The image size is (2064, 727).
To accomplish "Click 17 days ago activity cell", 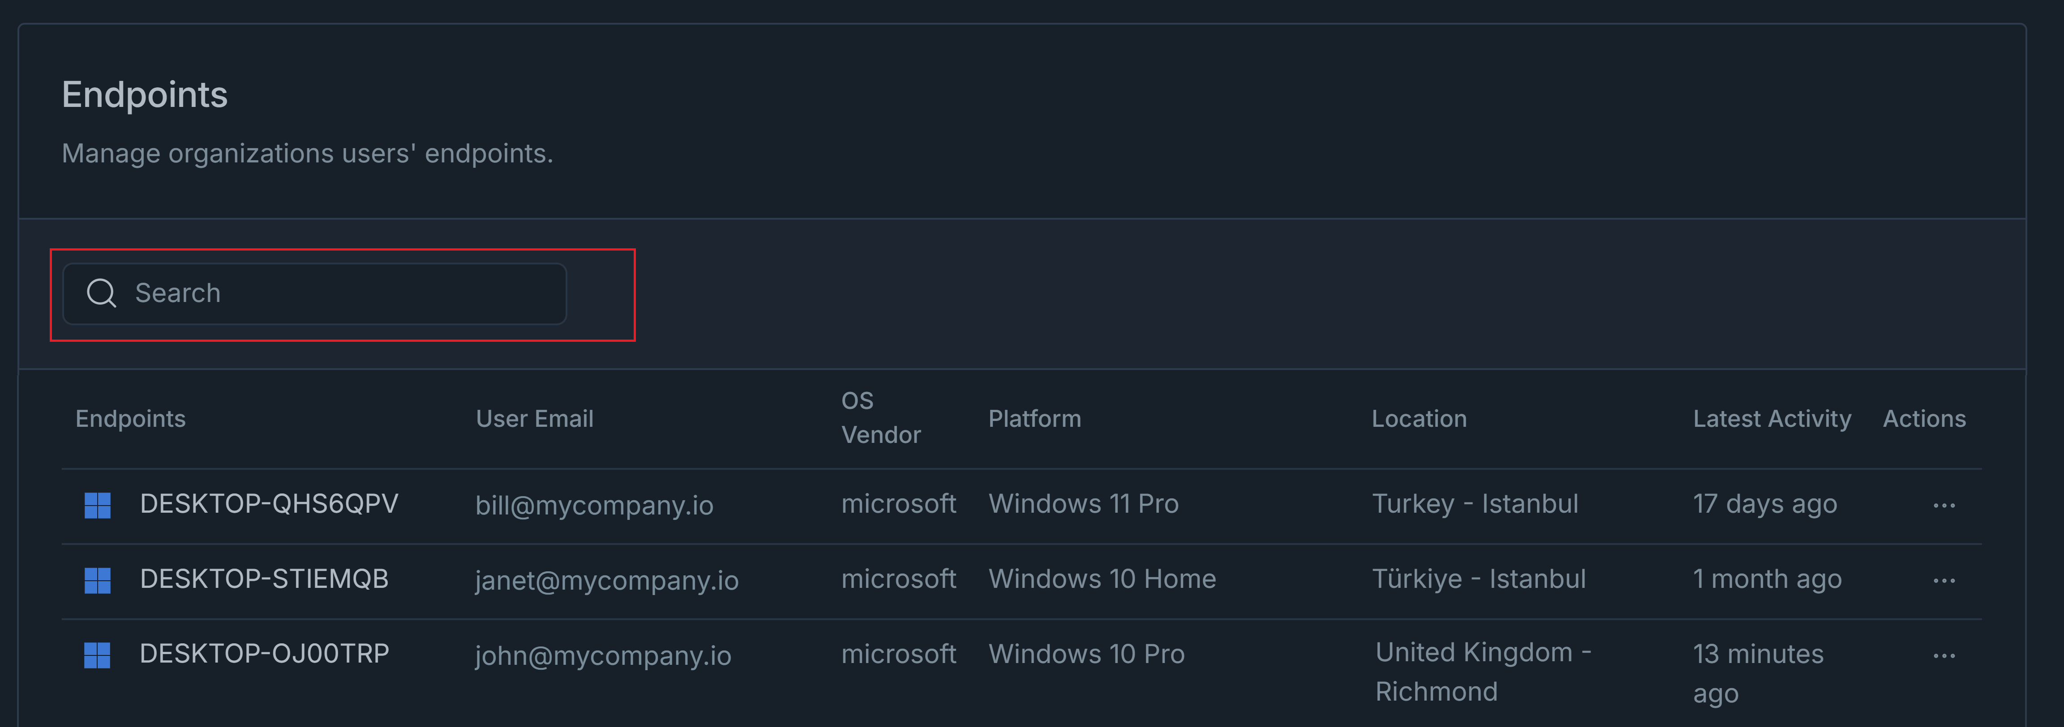I will (1764, 504).
